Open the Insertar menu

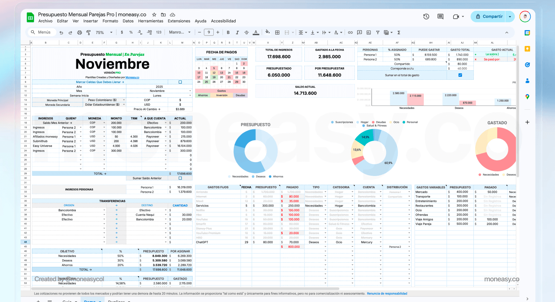91,21
